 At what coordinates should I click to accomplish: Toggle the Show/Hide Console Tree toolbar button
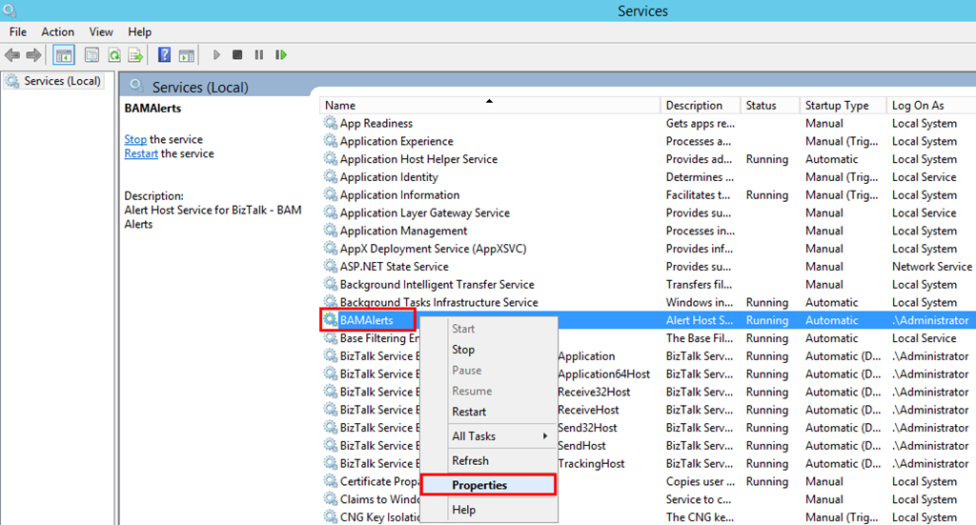tap(64, 55)
